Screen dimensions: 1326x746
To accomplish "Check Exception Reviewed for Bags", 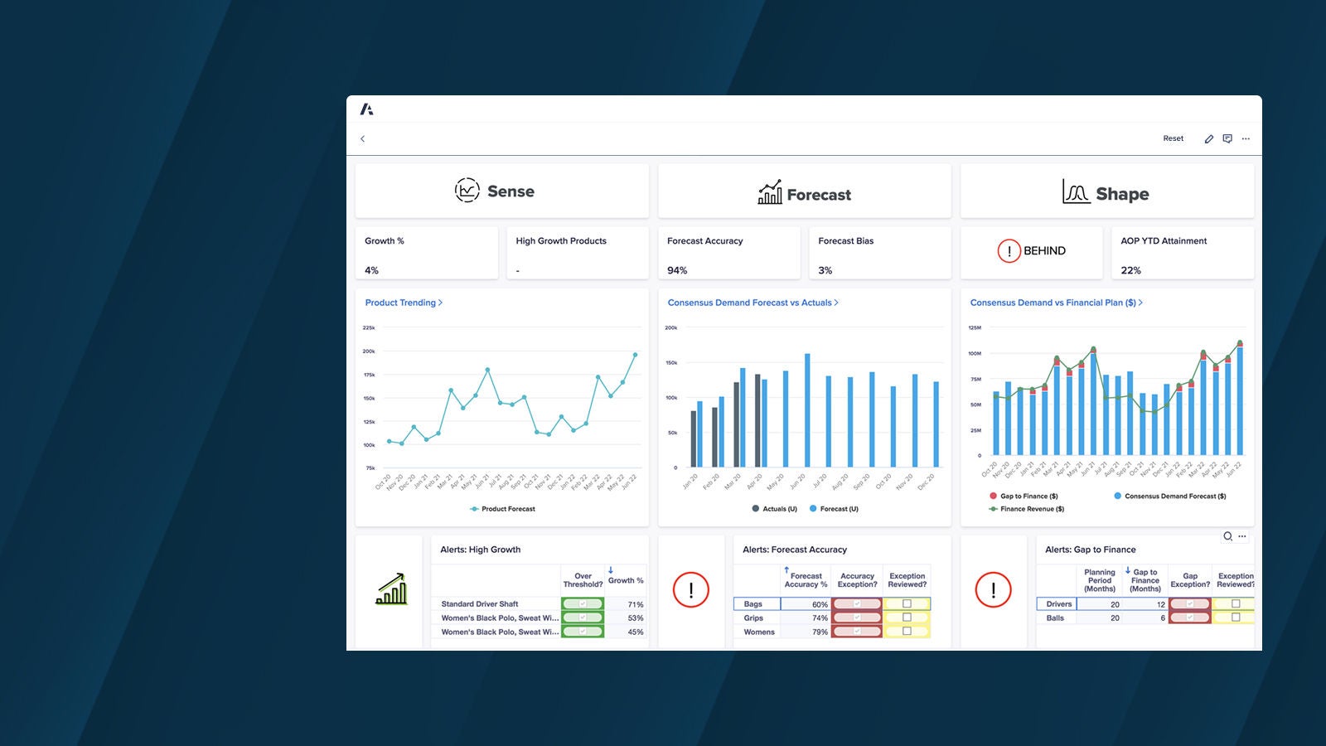I will click(x=907, y=604).
